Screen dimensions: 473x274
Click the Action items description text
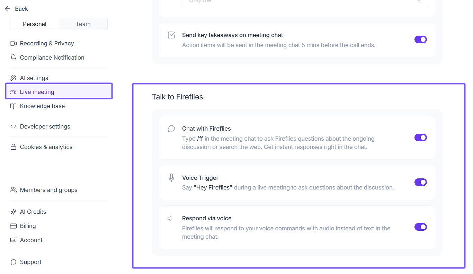(x=279, y=45)
